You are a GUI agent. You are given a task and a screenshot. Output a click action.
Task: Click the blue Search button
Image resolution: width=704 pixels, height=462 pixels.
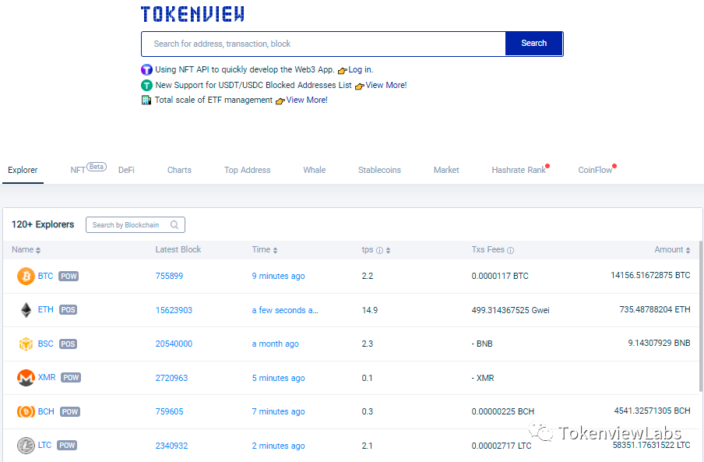[533, 44]
